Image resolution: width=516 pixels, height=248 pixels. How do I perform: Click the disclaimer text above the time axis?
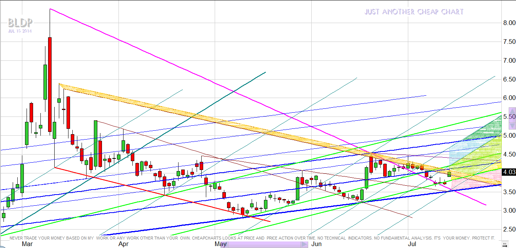click(x=252, y=238)
